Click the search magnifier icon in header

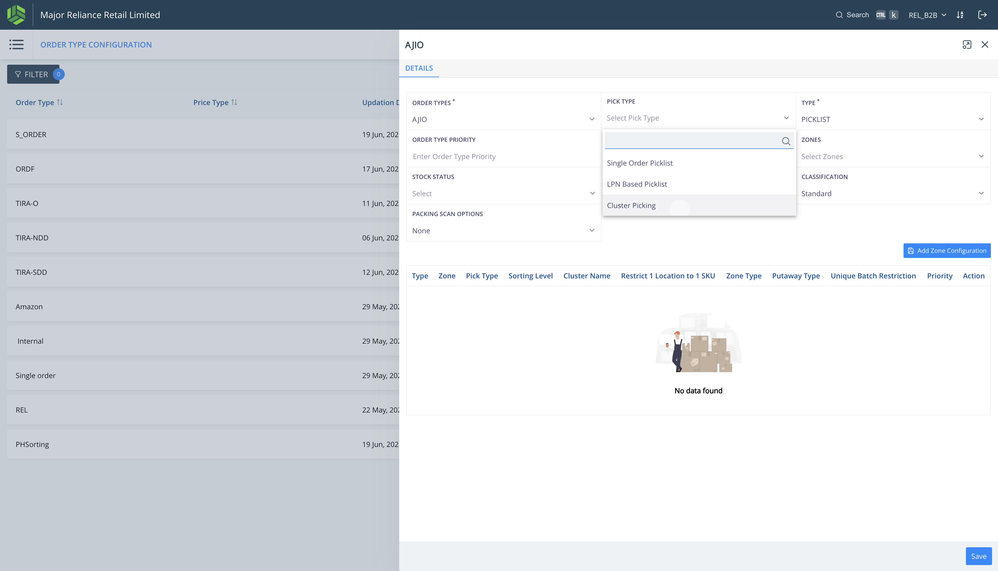839,15
